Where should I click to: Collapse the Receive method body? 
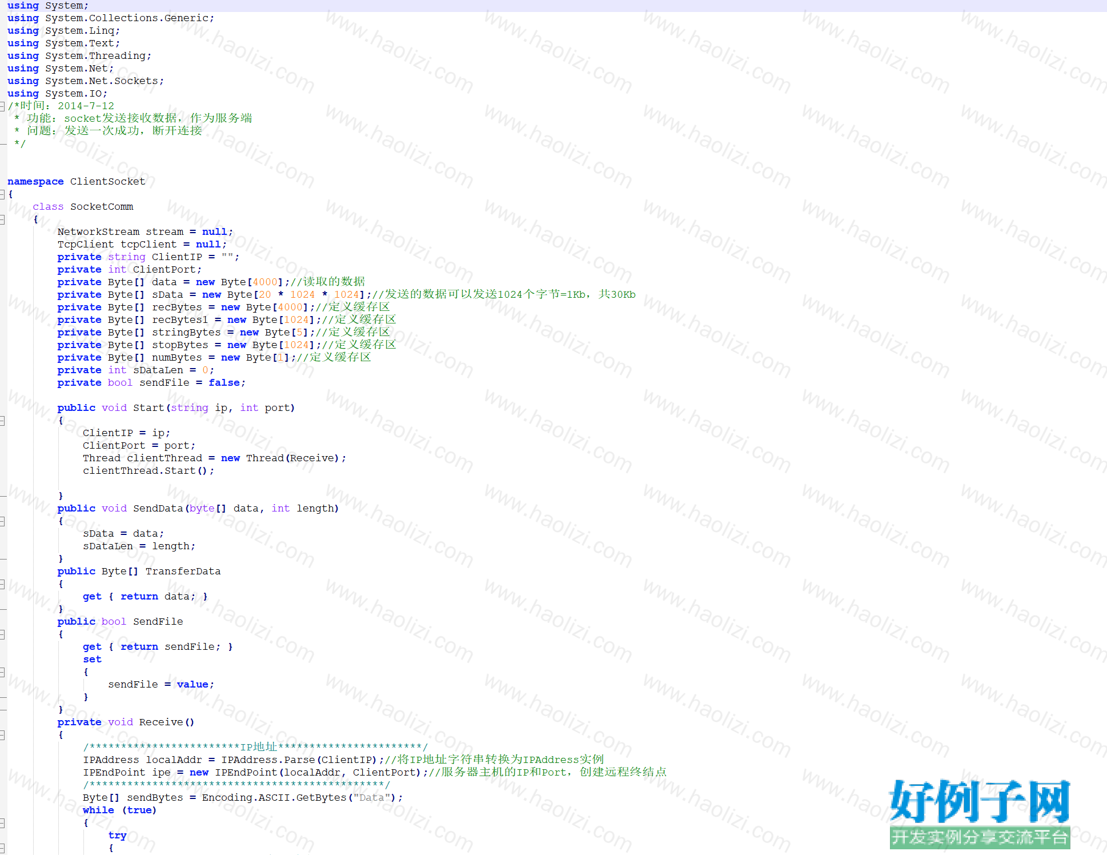click(2, 735)
